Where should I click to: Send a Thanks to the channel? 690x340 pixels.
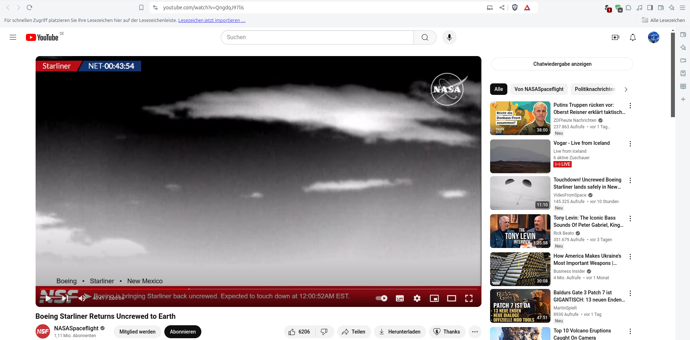click(447, 332)
